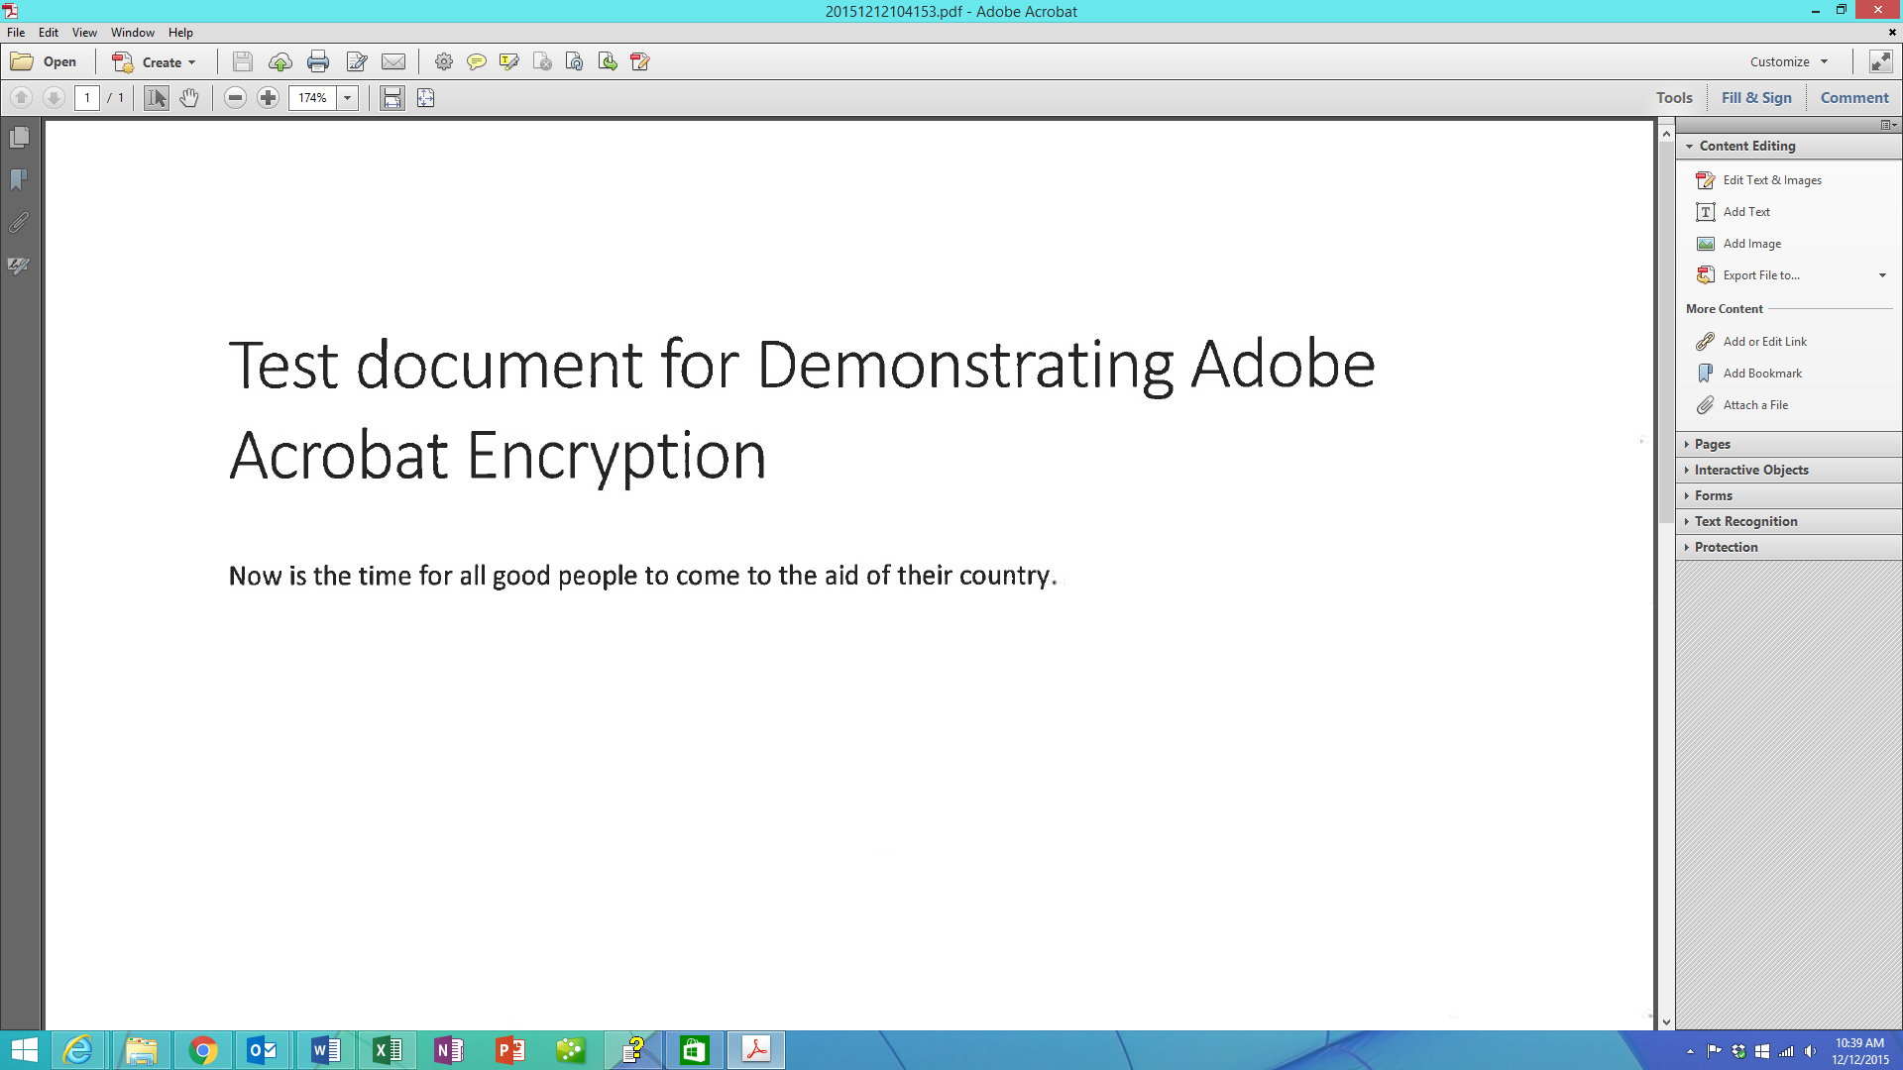
Task: Open the Export File to dropdown arrow
Action: tap(1882, 275)
